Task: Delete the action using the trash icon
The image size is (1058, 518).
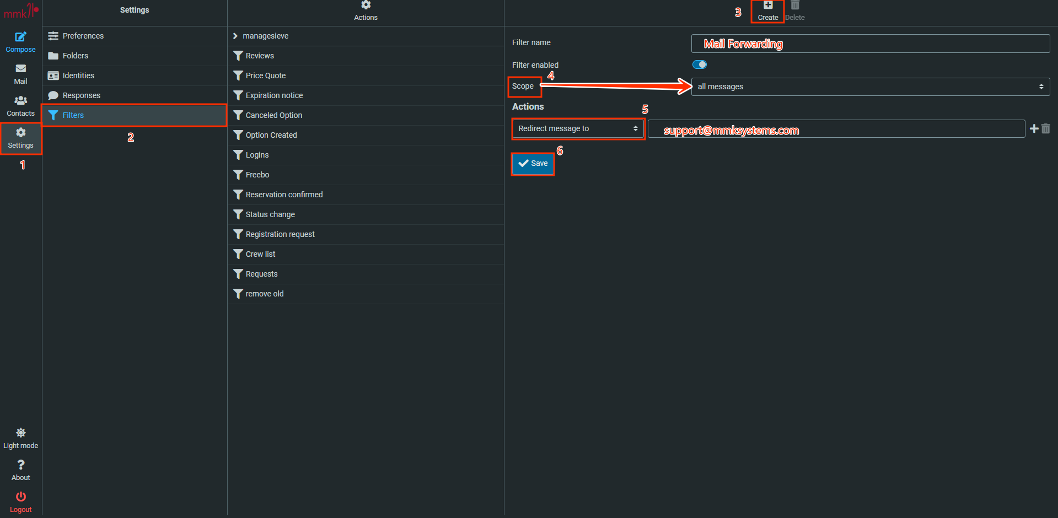Action: click(1046, 128)
